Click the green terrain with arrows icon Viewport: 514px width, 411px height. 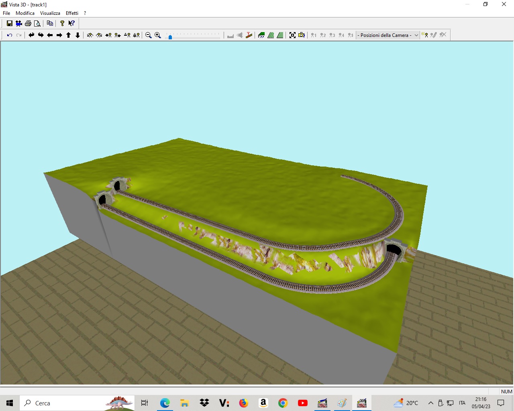(261, 35)
